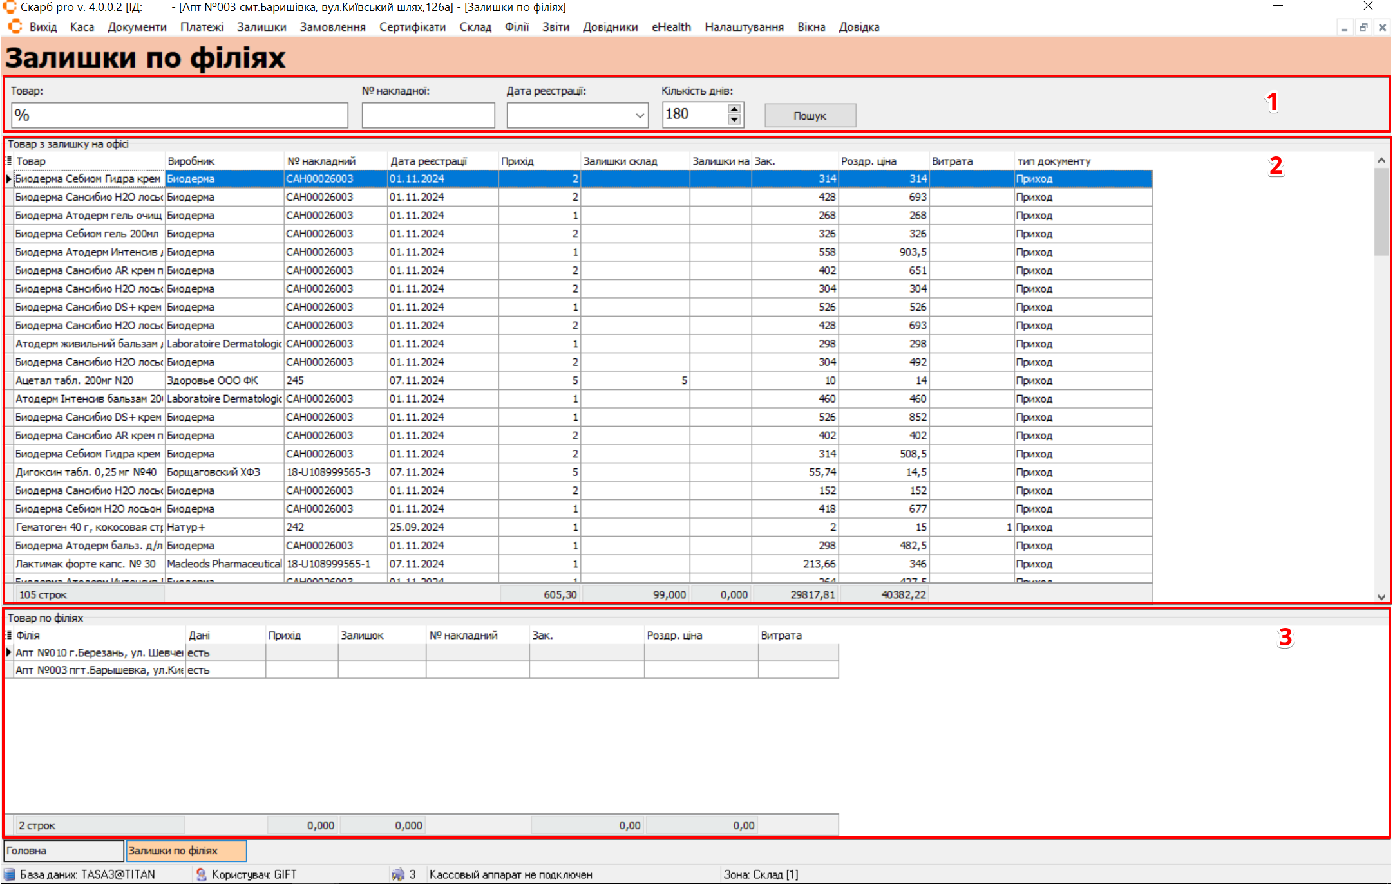This screenshot has width=1395, height=884.
Task: Sort table by Роздр. ціна column header
Action: [883, 161]
